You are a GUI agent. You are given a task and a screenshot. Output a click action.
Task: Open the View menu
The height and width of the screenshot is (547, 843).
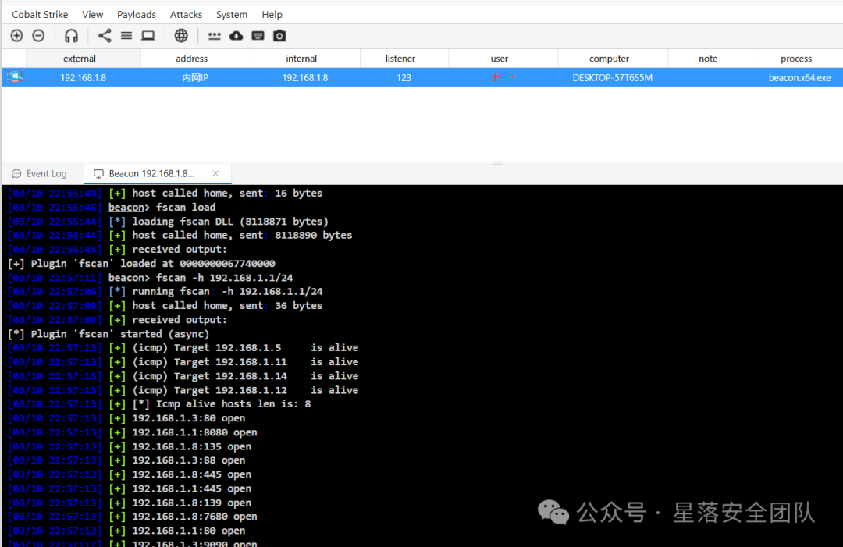[92, 15]
